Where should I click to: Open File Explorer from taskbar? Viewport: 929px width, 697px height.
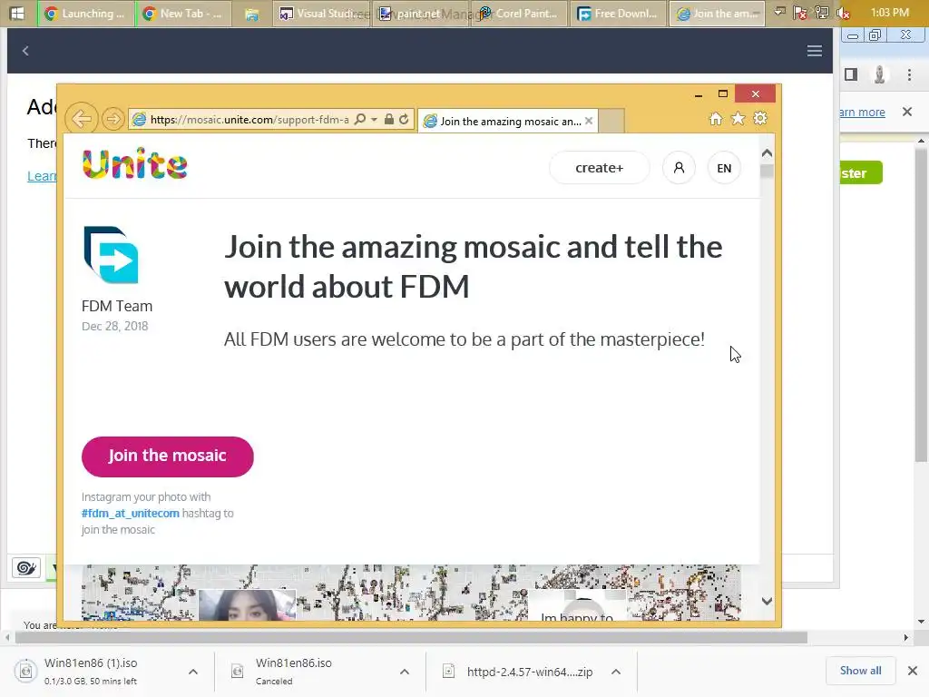(x=252, y=14)
